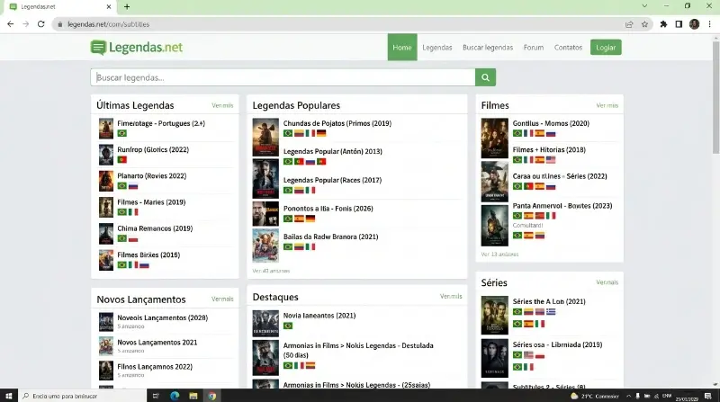Open the Bailas da Radw Branora poster thumbnail
Viewport: 720px width, 402px height.
265,246
